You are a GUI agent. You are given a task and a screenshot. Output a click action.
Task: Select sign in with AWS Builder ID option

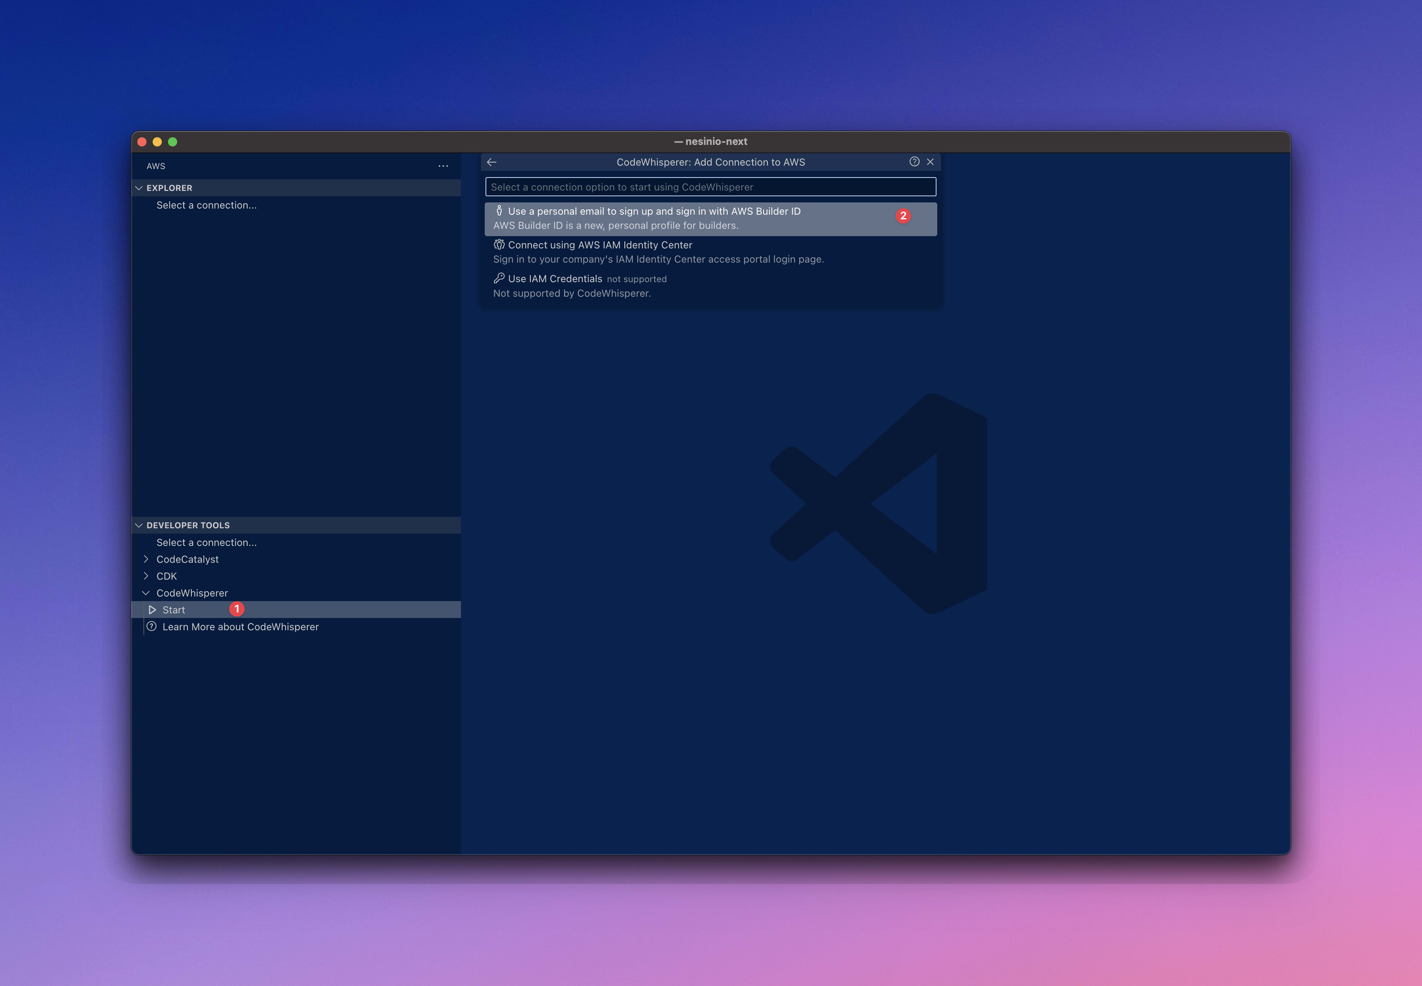tap(711, 219)
